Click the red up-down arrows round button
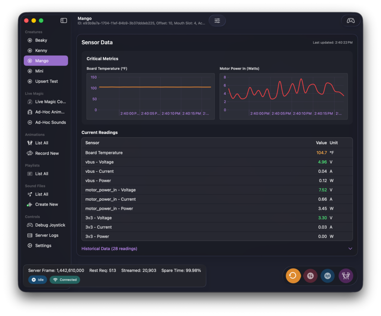381x316 pixels. click(x=310, y=276)
